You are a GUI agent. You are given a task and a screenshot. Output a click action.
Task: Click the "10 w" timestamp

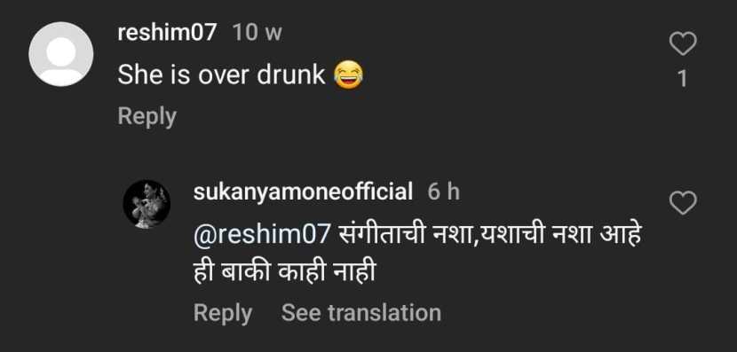coord(258,34)
